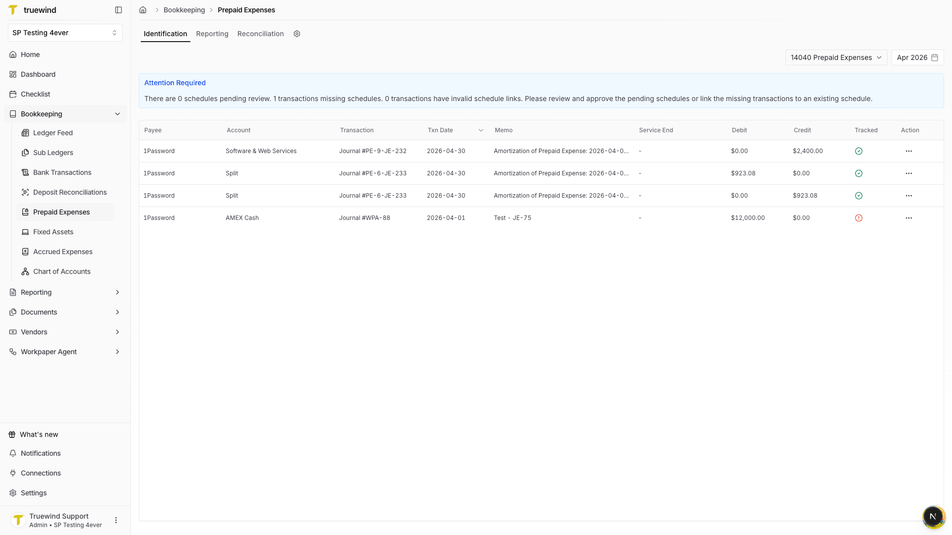This screenshot has width=952, height=535.
Task: Open the settings gear next to Reconciliation tab
Action: (x=297, y=34)
